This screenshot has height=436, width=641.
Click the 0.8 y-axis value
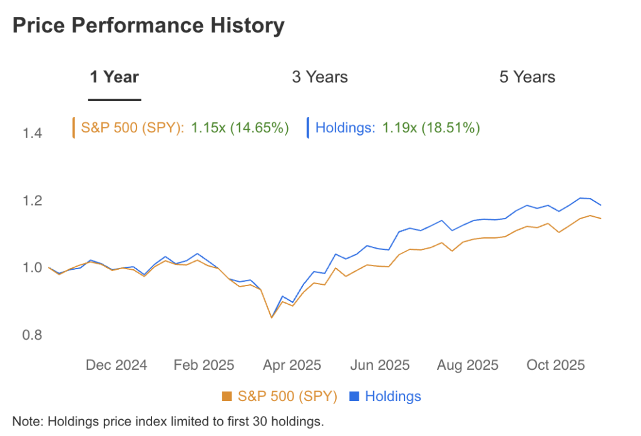(32, 335)
